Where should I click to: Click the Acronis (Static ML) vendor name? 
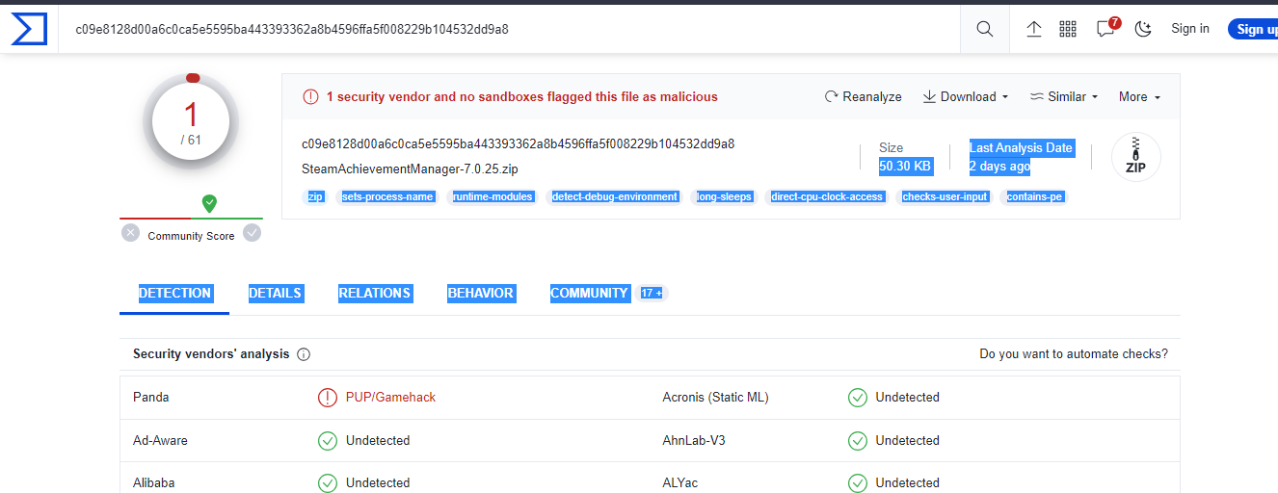pos(716,397)
